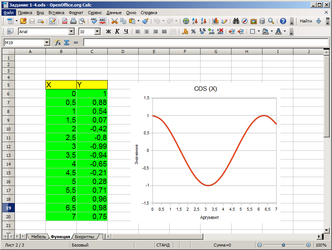Align cell text left
The image size is (332, 250).
(x=138, y=32)
